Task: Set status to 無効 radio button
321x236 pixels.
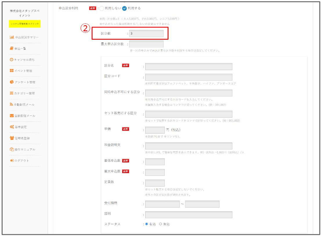Action: click(161, 224)
